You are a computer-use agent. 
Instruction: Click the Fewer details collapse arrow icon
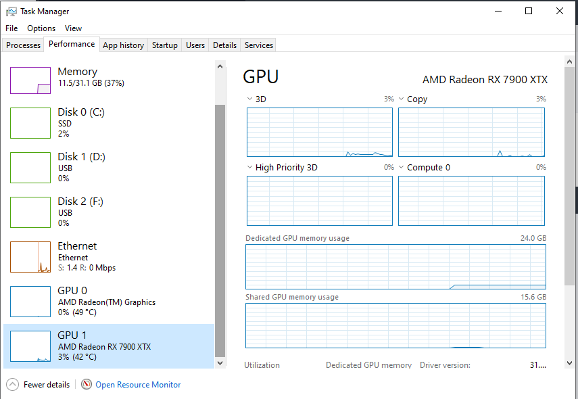12,385
